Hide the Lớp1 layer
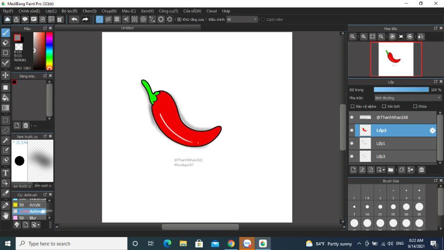 pyautogui.click(x=352, y=143)
